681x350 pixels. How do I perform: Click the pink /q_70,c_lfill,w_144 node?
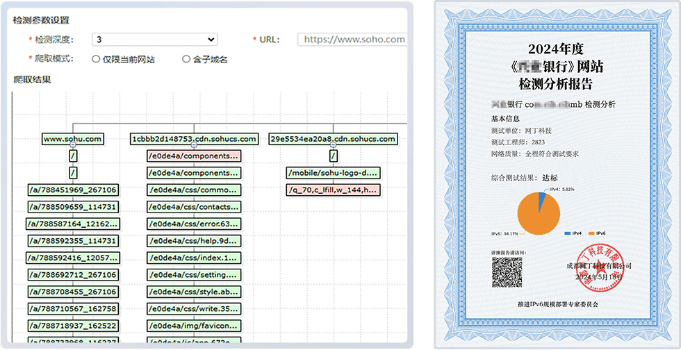click(334, 190)
